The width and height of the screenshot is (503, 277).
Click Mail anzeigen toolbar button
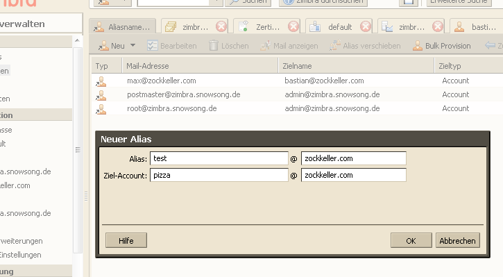[289, 46]
